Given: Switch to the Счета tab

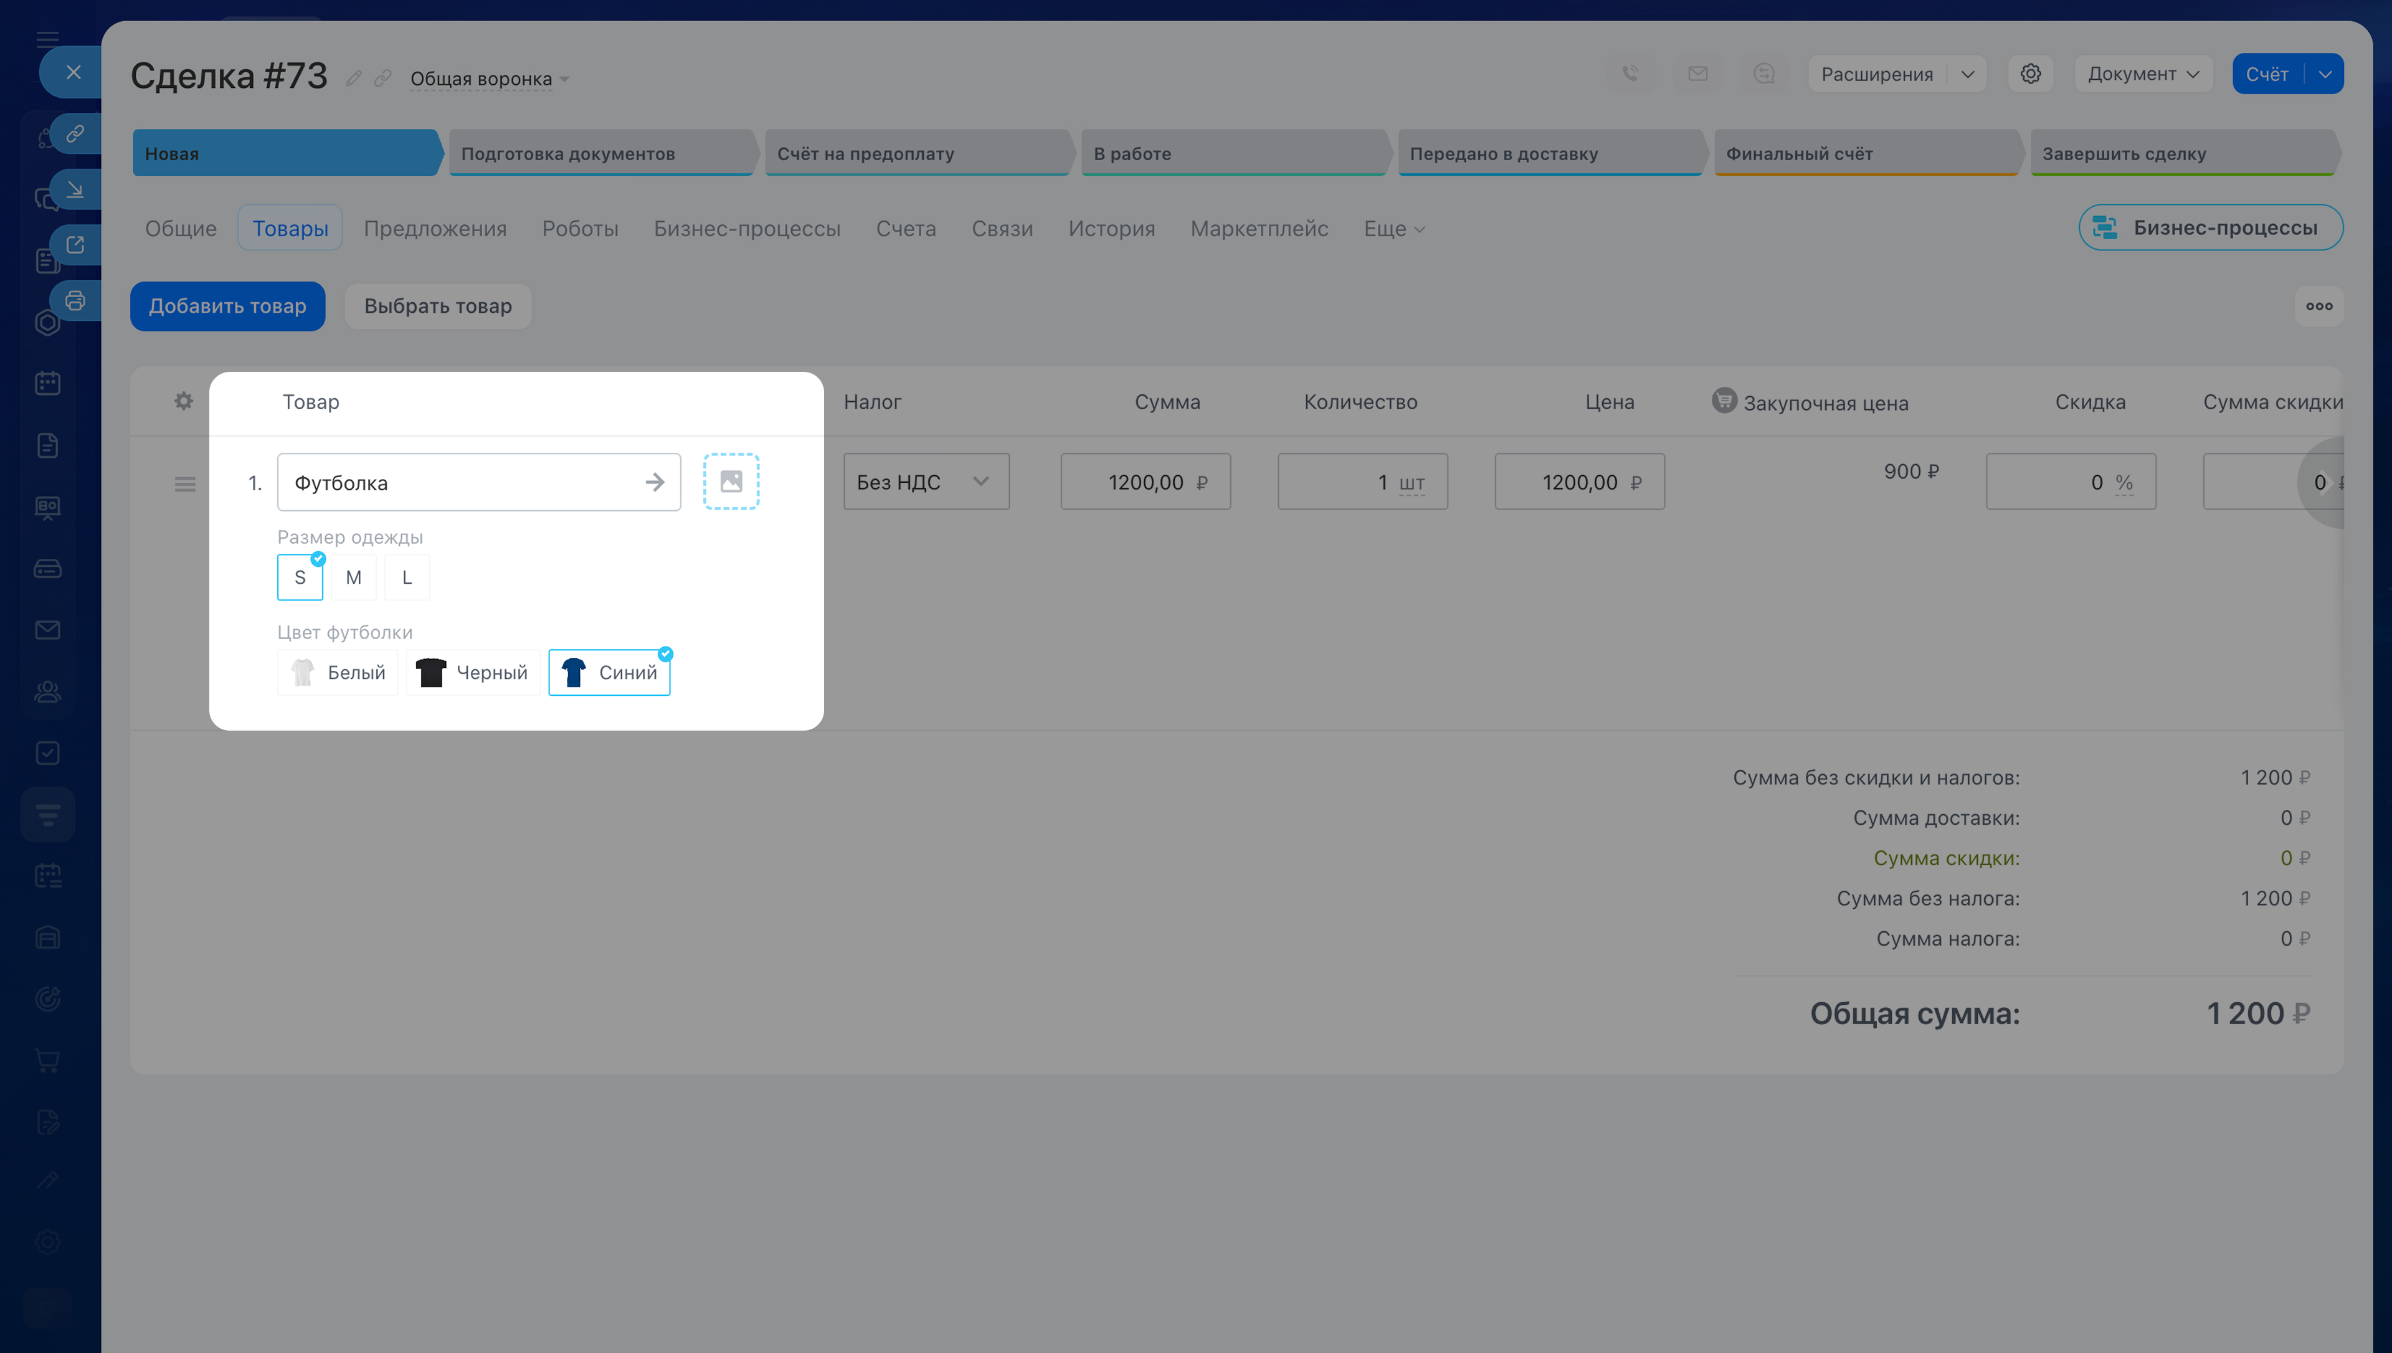Looking at the screenshot, I should click(906, 229).
